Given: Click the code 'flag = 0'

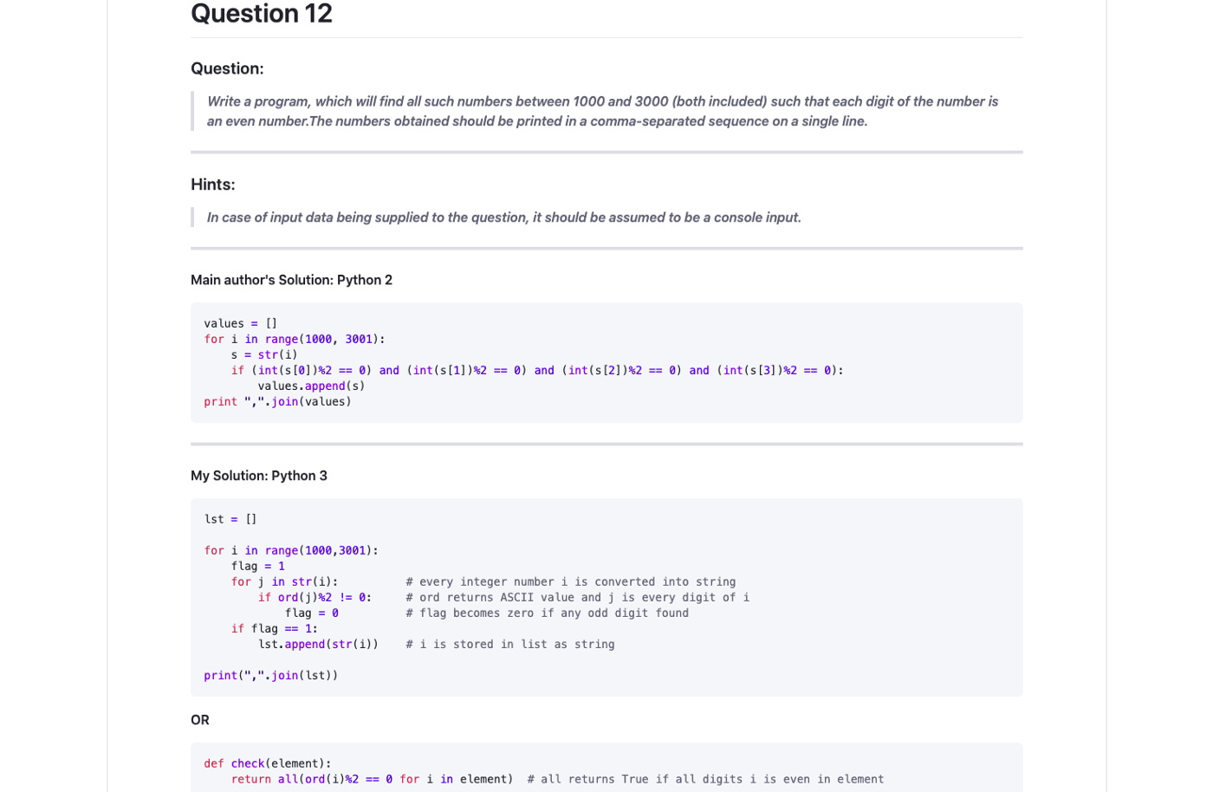Looking at the screenshot, I should click(x=312, y=613).
